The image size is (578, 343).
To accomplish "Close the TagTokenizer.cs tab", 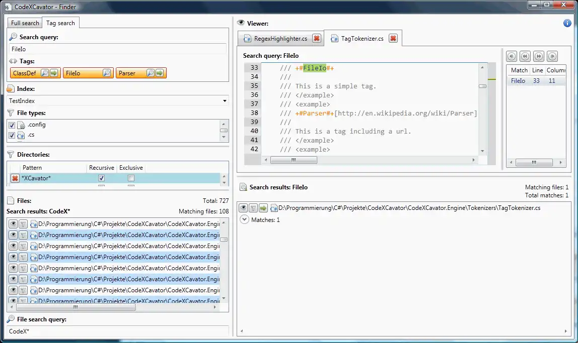I will [x=393, y=38].
